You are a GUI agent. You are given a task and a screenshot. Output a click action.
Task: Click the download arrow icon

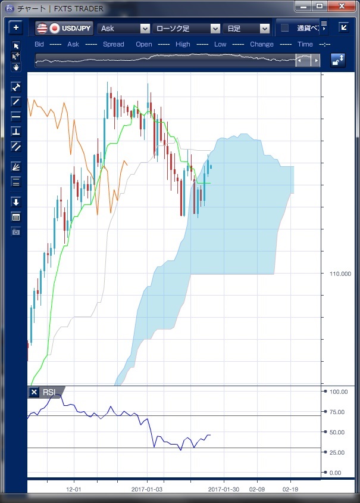16,202
